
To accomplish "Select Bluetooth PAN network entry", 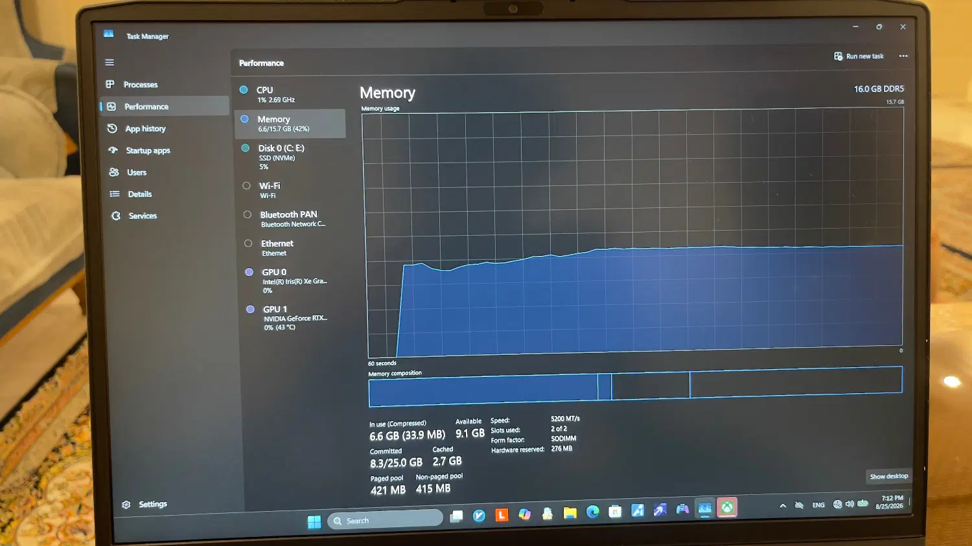I will pyautogui.click(x=292, y=219).
